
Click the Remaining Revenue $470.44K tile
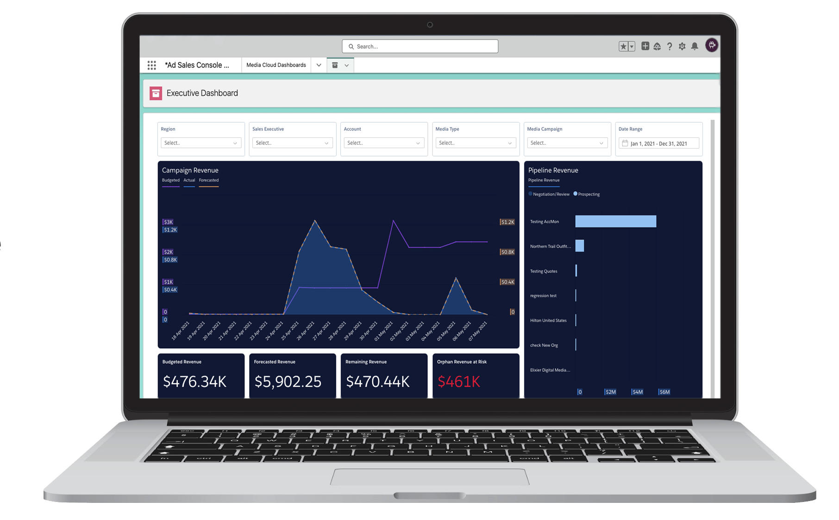coord(384,376)
